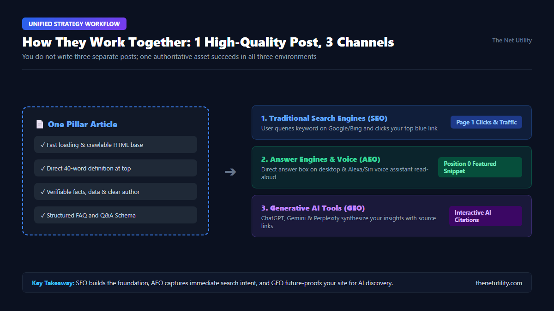Click the Unified Strategy Workflow badge
The height and width of the screenshot is (311, 554).
(x=74, y=24)
